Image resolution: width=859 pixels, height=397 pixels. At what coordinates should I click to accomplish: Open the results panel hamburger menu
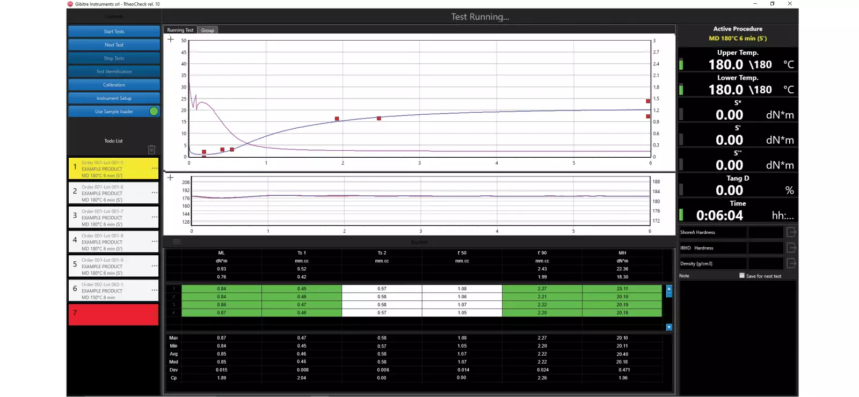177,242
